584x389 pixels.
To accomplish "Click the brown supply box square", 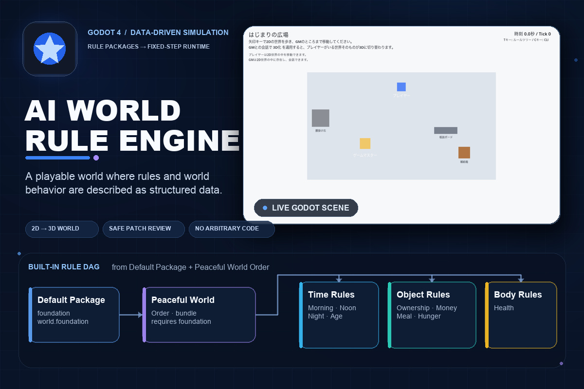I will [x=464, y=153].
